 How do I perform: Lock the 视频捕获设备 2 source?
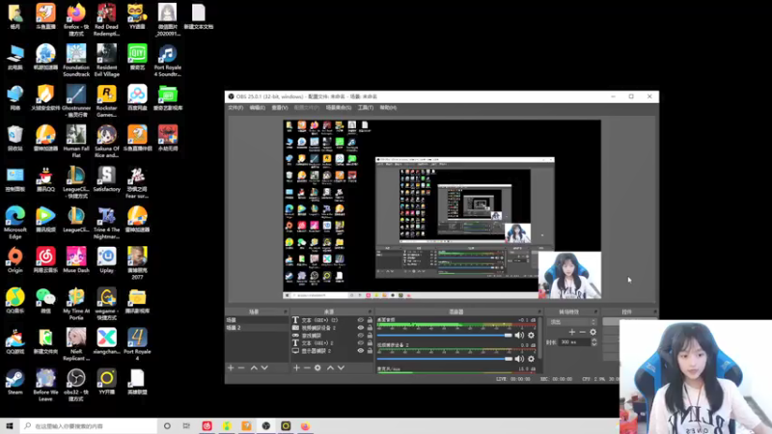point(370,328)
